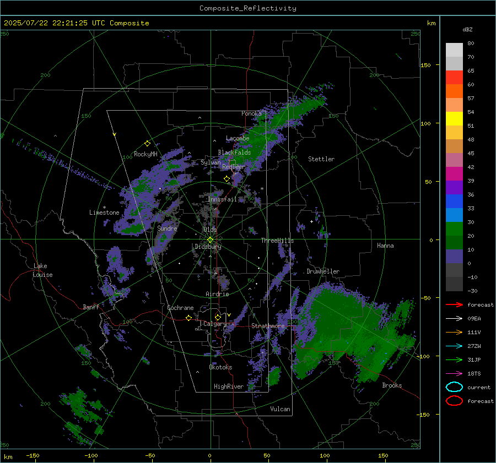
Task: Click the ThreeHills town label
Action: [x=277, y=241]
